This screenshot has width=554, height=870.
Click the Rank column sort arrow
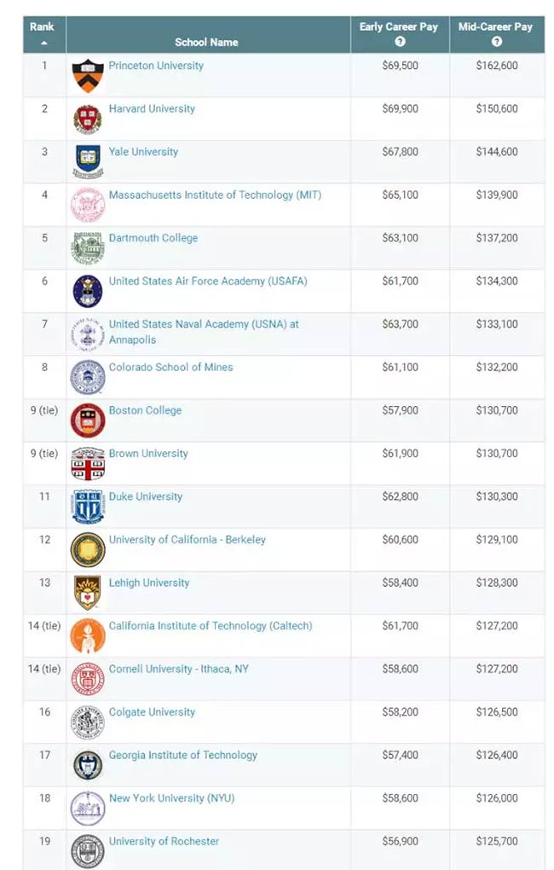pyautogui.click(x=43, y=43)
